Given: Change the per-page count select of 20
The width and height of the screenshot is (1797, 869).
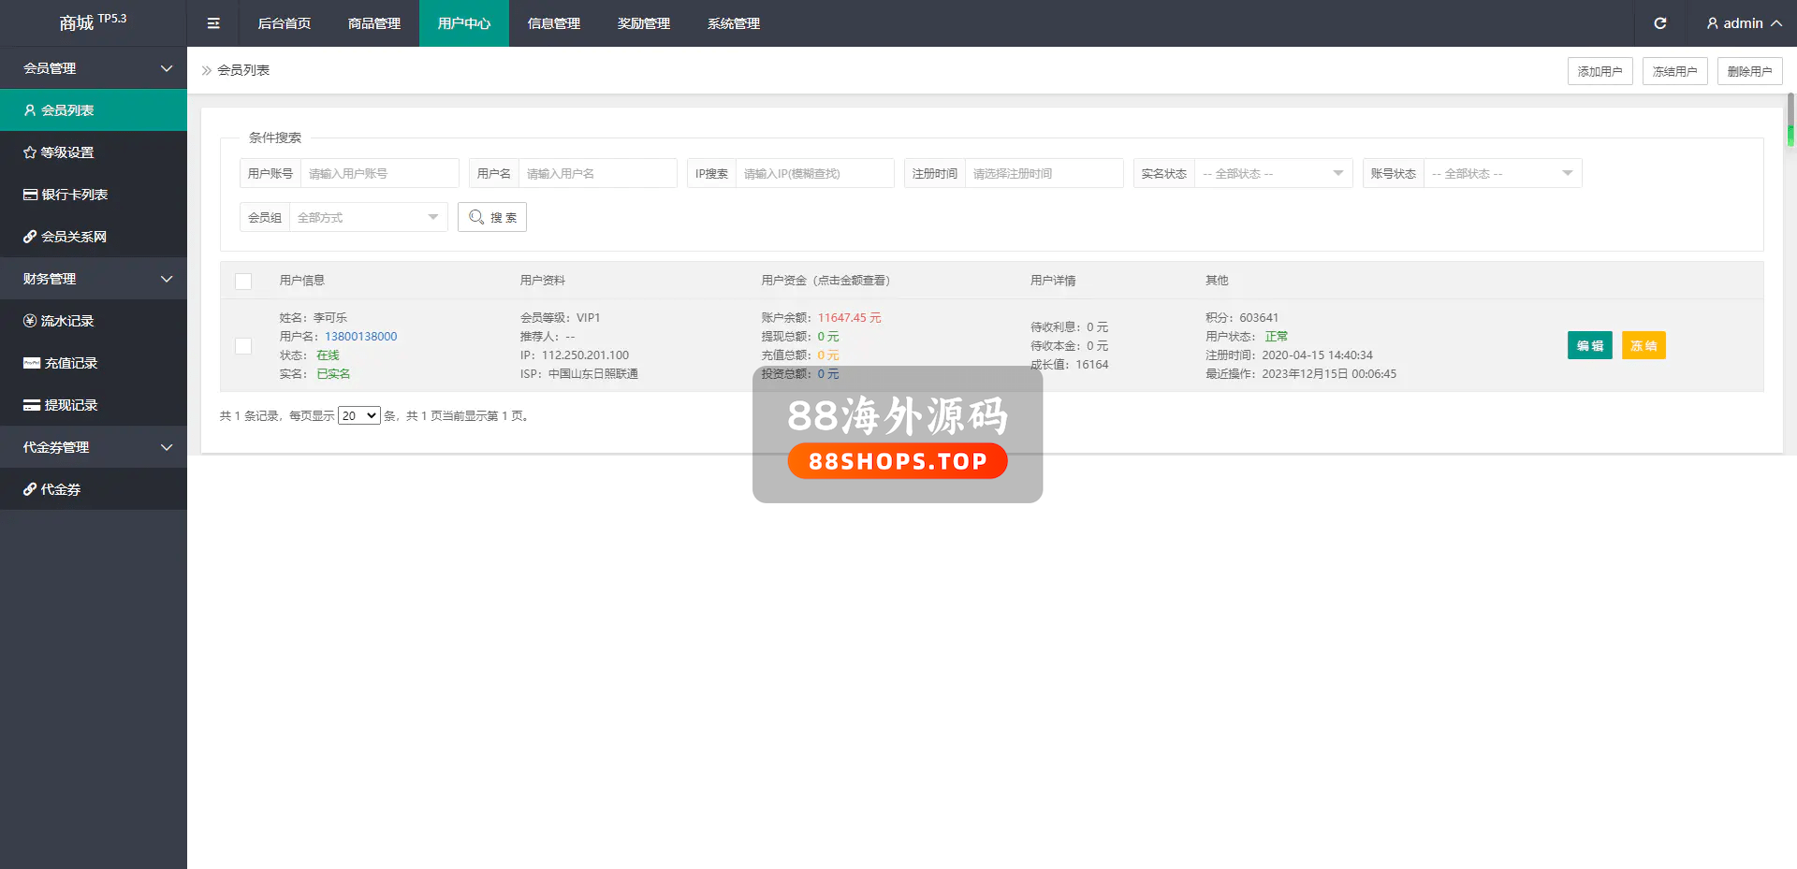Looking at the screenshot, I should click(358, 416).
